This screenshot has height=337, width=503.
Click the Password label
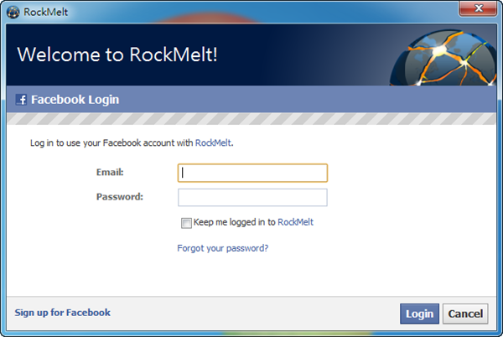[x=120, y=197]
